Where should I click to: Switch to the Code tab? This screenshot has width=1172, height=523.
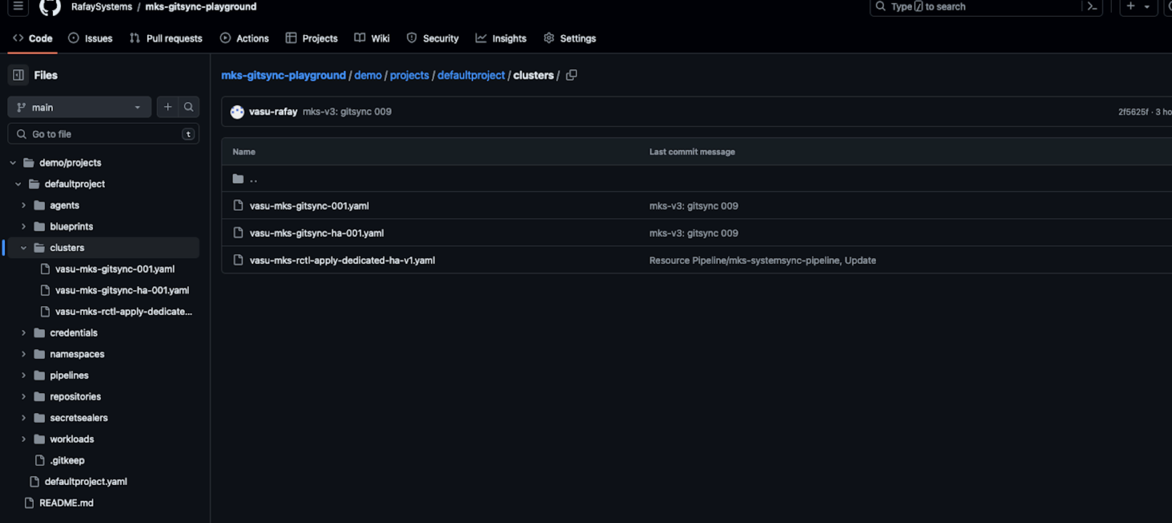click(x=32, y=38)
